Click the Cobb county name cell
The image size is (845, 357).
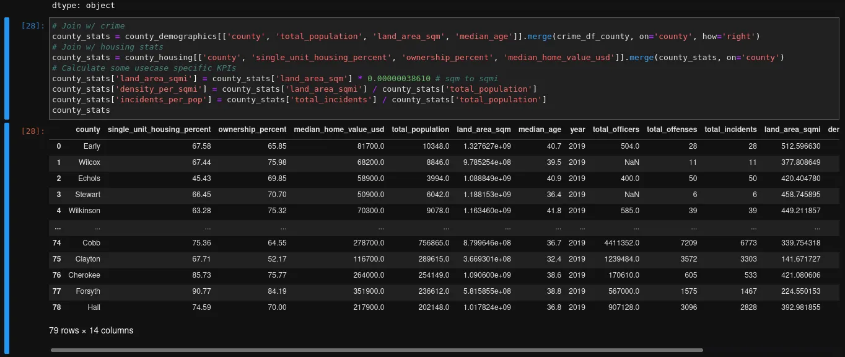pyautogui.click(x=91, y=243)
